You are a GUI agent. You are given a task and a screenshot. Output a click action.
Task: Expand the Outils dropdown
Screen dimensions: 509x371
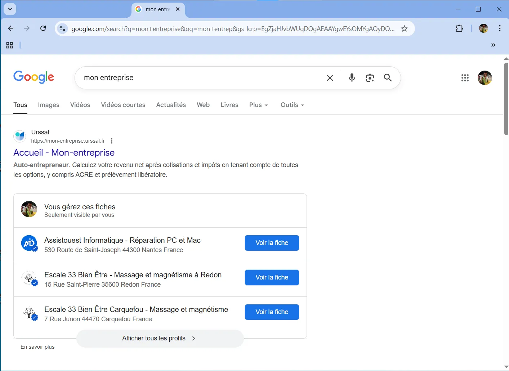point(292,105)
